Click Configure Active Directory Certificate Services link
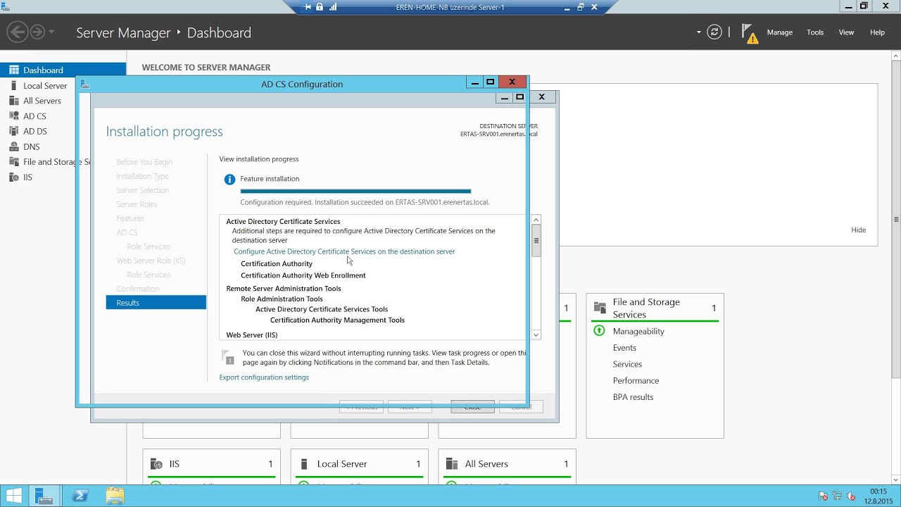The width and height of the screenshot is (901, 507). tap(344, 251)
